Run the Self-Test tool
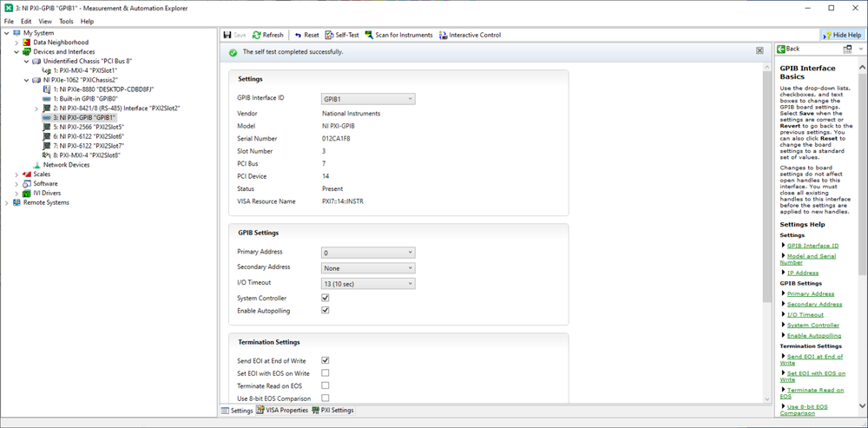The height and width of the screenshot is (428, 868). click(342, 35)
